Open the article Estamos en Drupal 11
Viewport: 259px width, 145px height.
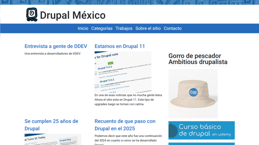coord(120,46)
